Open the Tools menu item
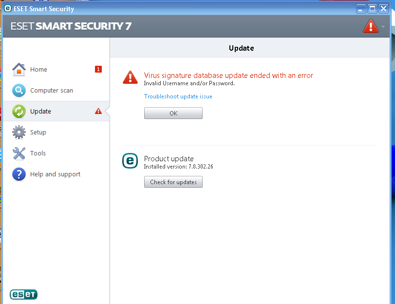 click(38, 153)
